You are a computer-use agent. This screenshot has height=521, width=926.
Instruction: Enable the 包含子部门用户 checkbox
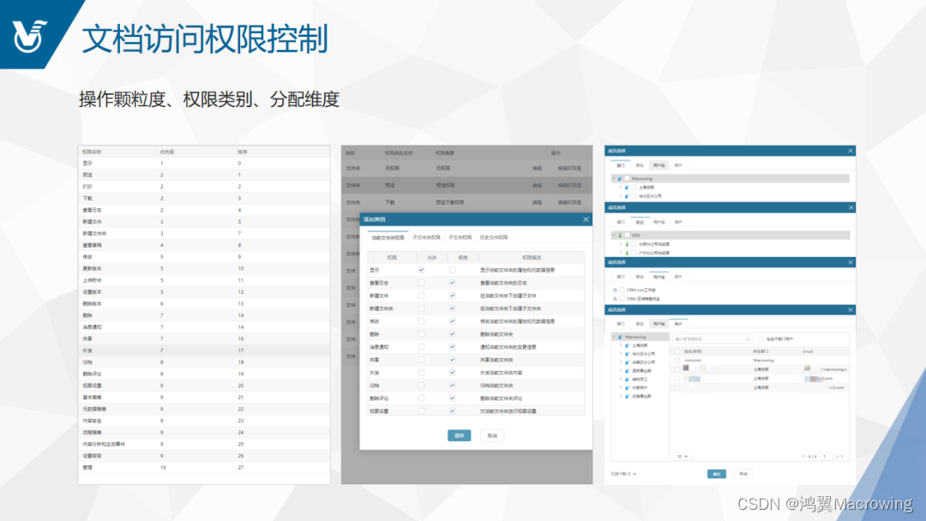click(x=761, y=339)
